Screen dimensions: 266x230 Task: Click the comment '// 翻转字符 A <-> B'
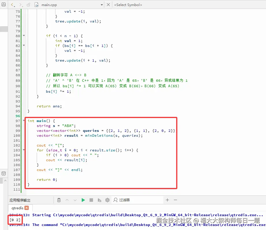click(66, 75)
